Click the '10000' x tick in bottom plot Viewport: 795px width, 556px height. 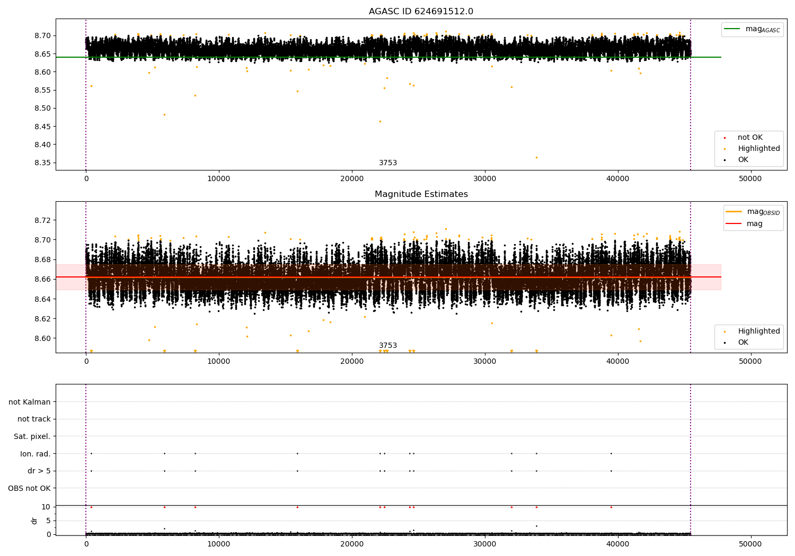point(219,543)
